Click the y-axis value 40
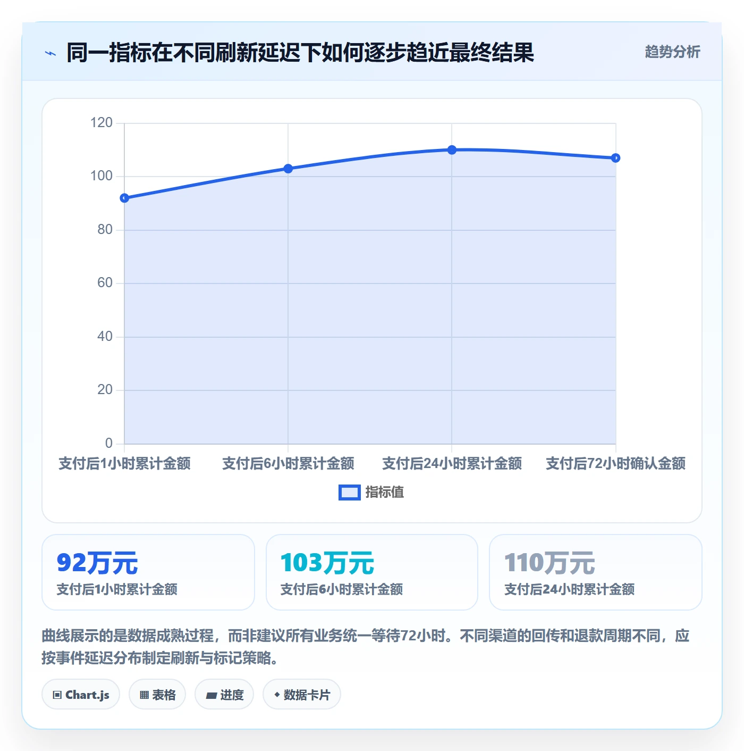 (x=105, y=337)
